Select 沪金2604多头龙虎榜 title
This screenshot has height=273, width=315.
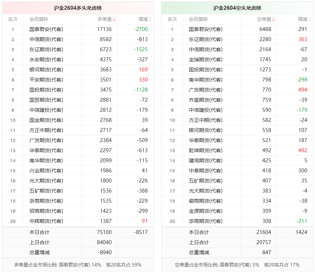[78, 8]
